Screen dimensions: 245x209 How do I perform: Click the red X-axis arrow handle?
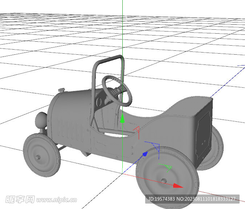178,185
